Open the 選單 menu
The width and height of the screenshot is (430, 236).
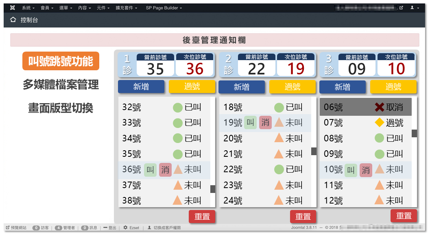coord(65,8)
